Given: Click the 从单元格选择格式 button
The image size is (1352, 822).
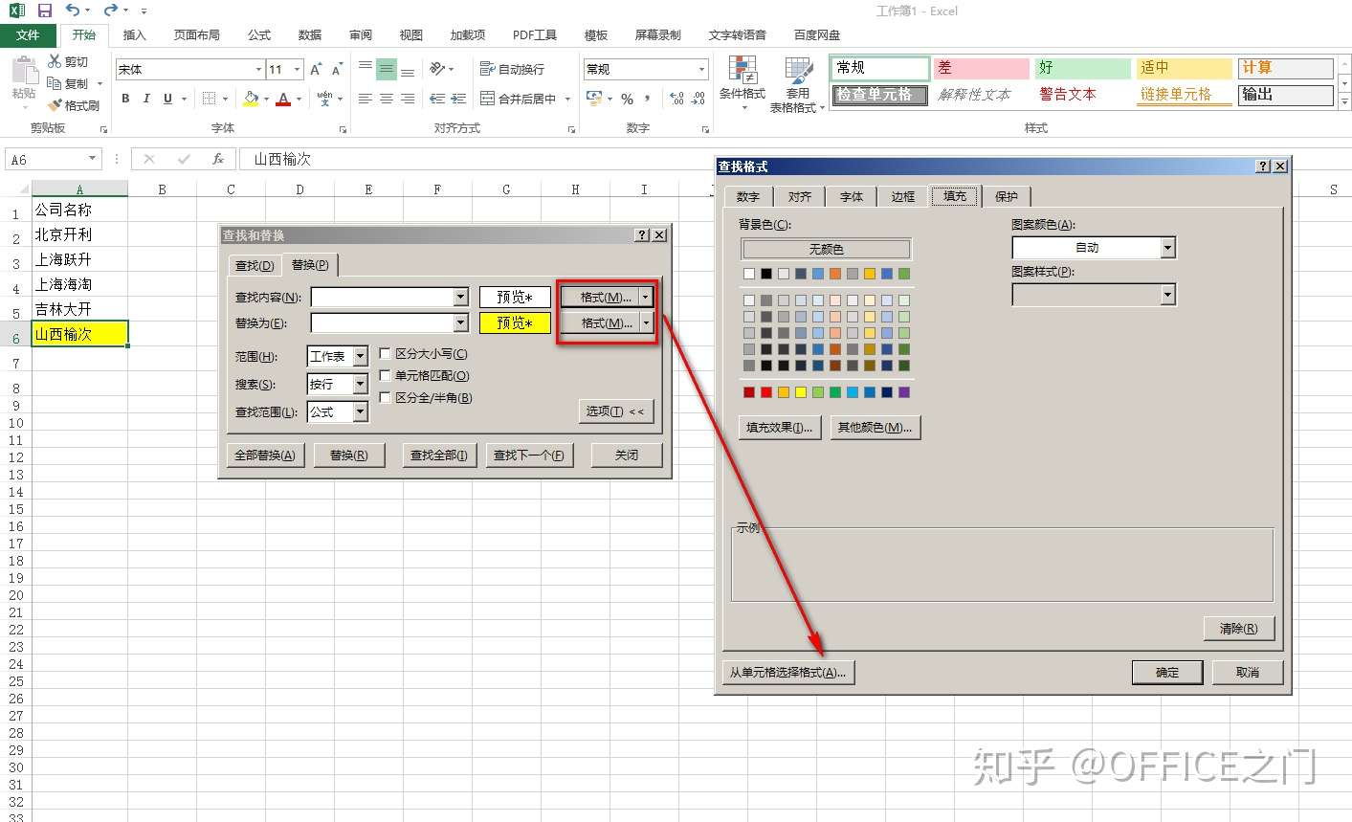Looking at the screenshot, I should (787, 673).
